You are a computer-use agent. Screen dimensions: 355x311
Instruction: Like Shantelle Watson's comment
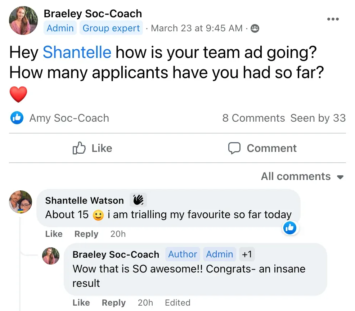pyautogui.click(x=54, y=234)
